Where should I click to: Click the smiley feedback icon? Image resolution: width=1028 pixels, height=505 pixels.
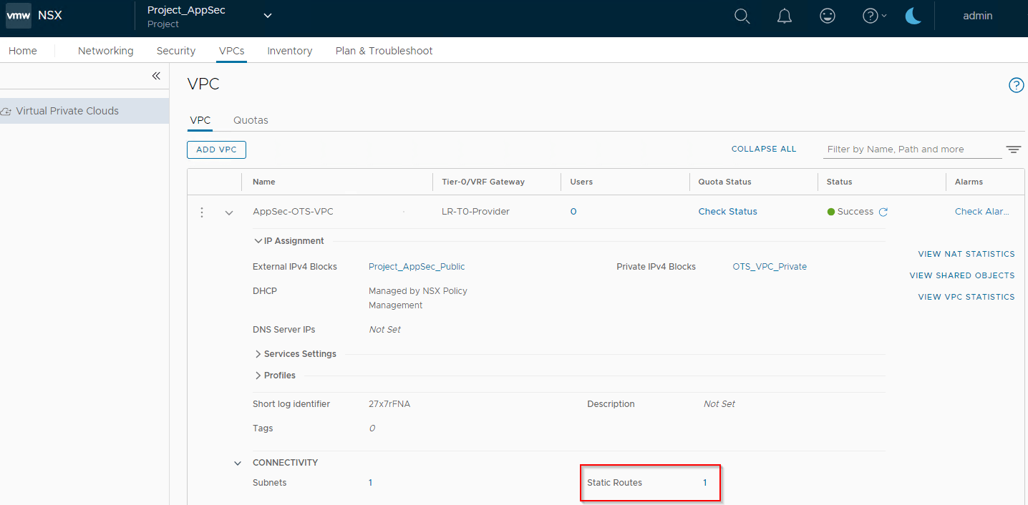pyautogui.click(x=828, y=16)
